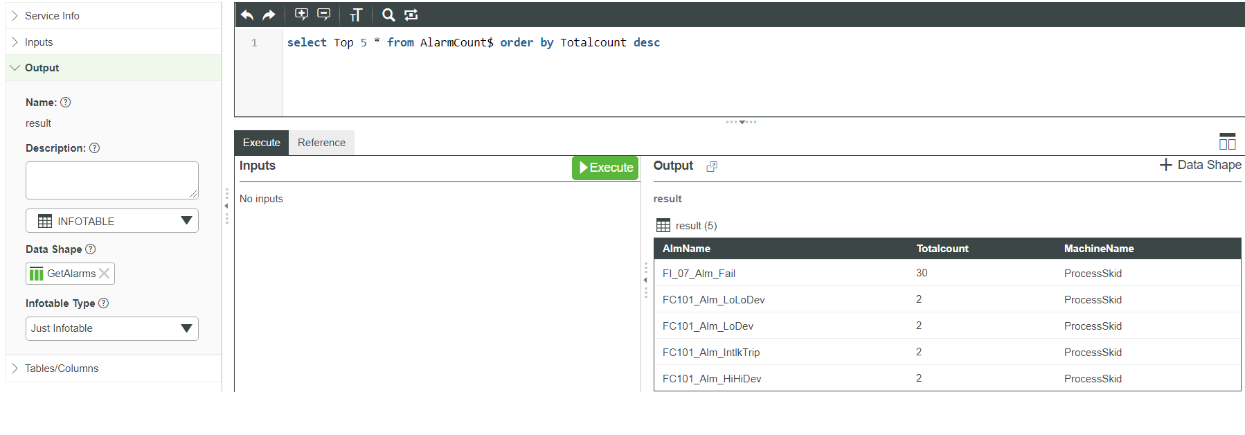Open search with the magnifier icon
Image resolution: width=1245 pixels, height=435 pixels.
click(388, 15)
